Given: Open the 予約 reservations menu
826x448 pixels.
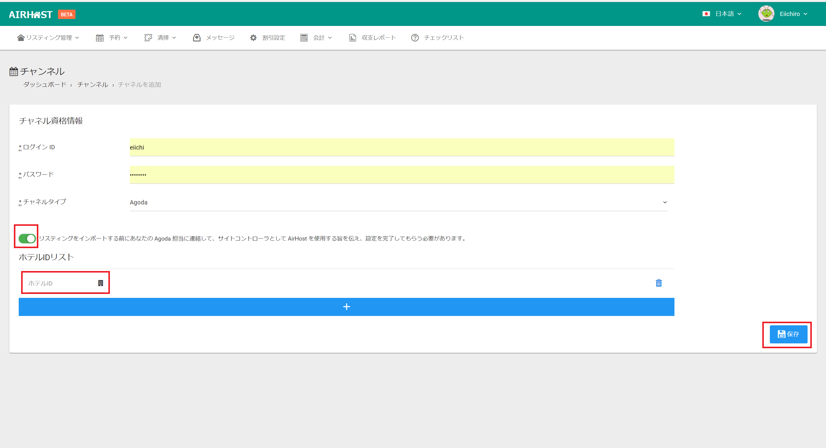Looking at the screenshot, I should click(114, 38).
